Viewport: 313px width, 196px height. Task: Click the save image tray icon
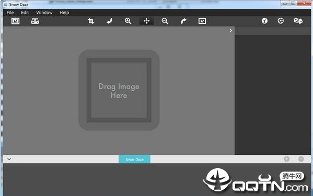[x=35, y=21]
